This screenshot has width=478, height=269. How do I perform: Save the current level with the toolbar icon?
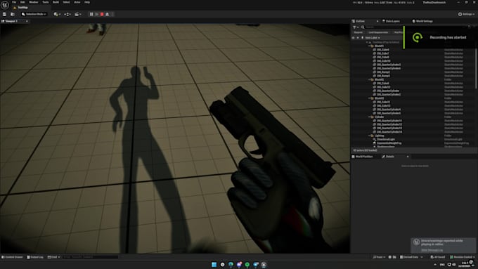(x=4, y=14)
